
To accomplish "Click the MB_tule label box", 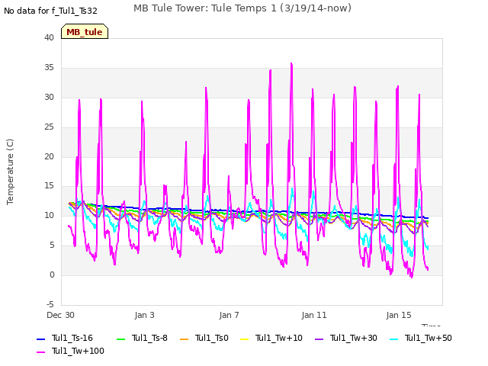I will click(x=85, y=31).
